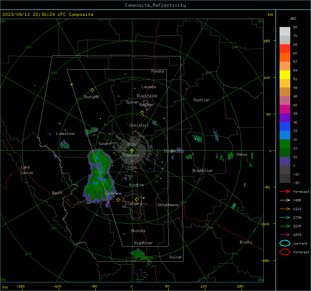
Task: Pick the dark green 20 dBZ color band
Action: tap(285, 152)
